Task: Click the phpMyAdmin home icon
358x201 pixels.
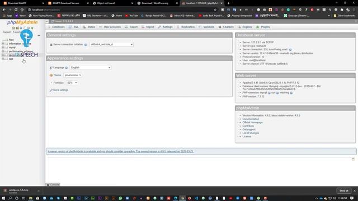Action: (13, 28)
